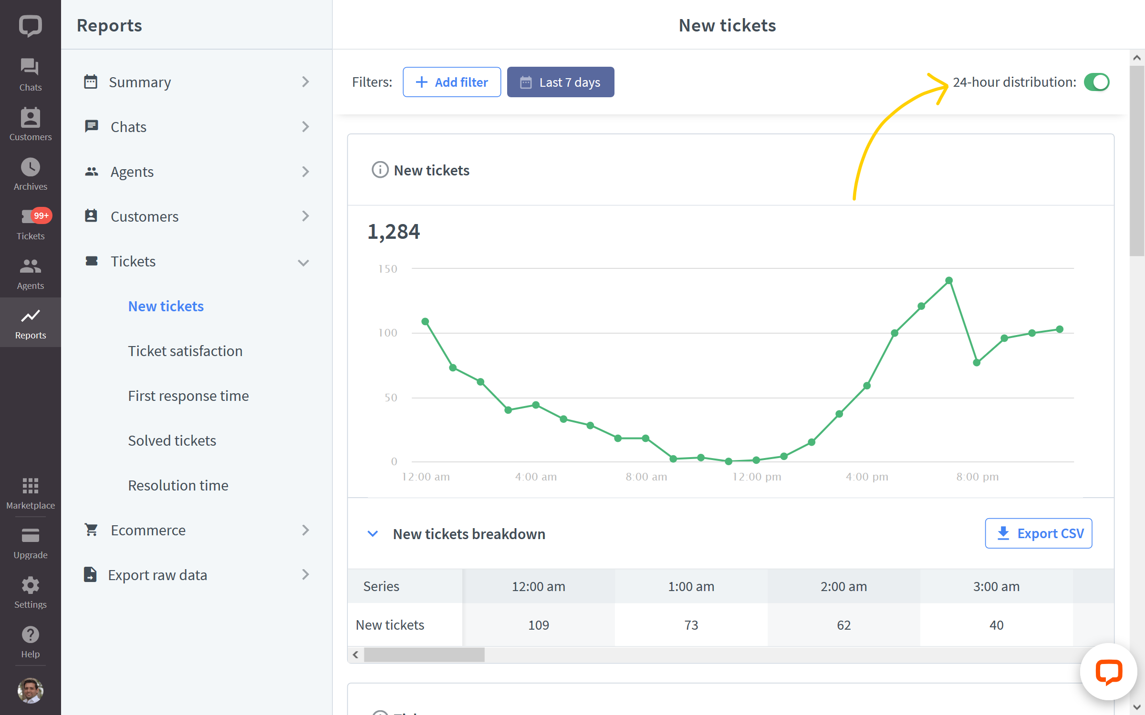Open the orange chat widget bubble
Image resolution: width=1145 pixels, height=715 pixels.
coord(1109,672)
